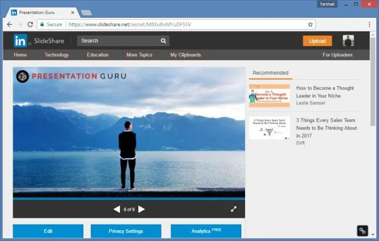Click the LinkedIn favicon on the tab
The image size is (379, 241).
tap(14, 13)
